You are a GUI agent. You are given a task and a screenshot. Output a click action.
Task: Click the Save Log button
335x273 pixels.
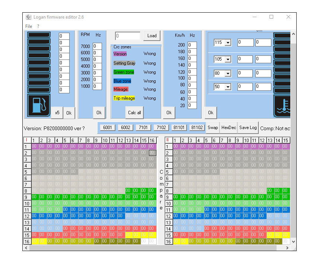248,128
